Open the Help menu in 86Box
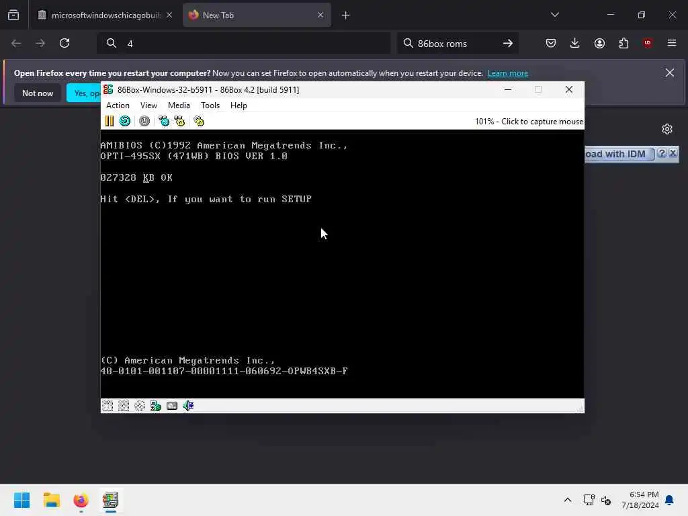The height and width of the screenshot is (516, 688). click(x=239, y=105)
